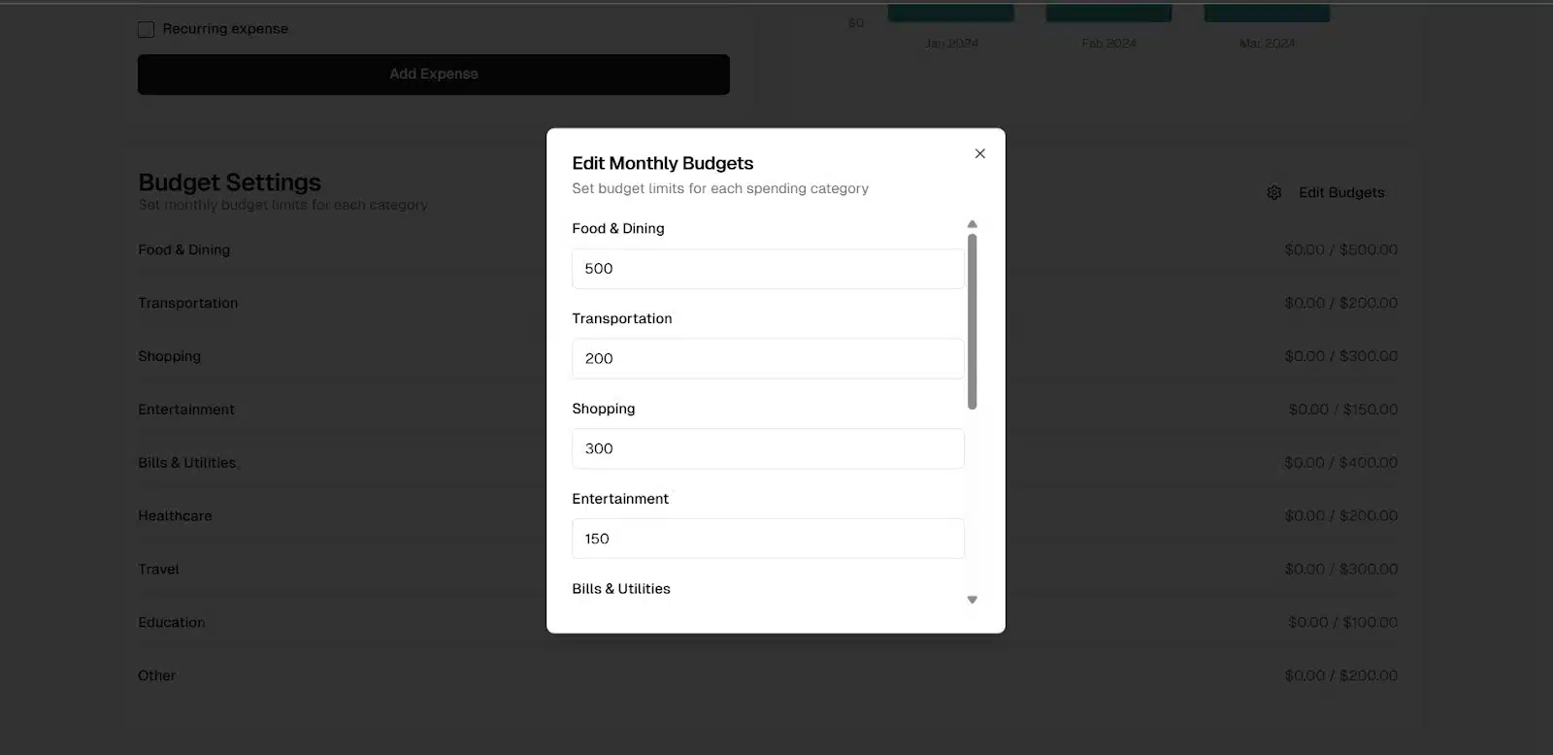The height and width of the screenshot is (755, 1553).
Task: Click the Feb 2024 chart bar
Action: pos(1108,14)
